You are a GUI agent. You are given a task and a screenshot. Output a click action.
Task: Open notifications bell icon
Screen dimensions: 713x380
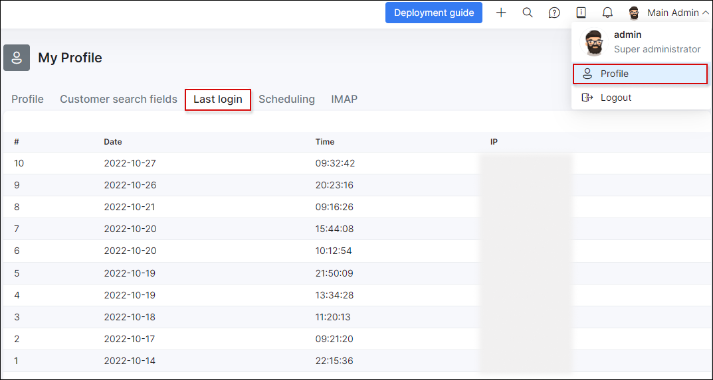pyautogui.click(x=607, y=13)
